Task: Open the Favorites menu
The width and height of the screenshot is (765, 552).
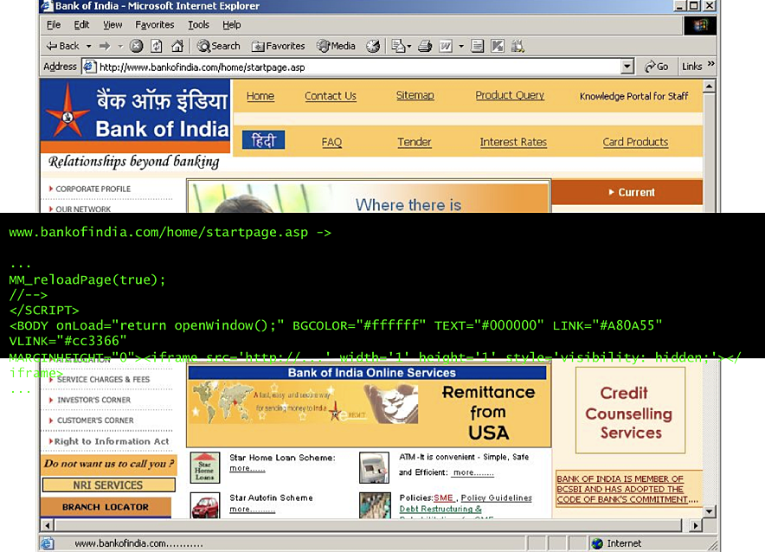Action: [x=155, y=25]
